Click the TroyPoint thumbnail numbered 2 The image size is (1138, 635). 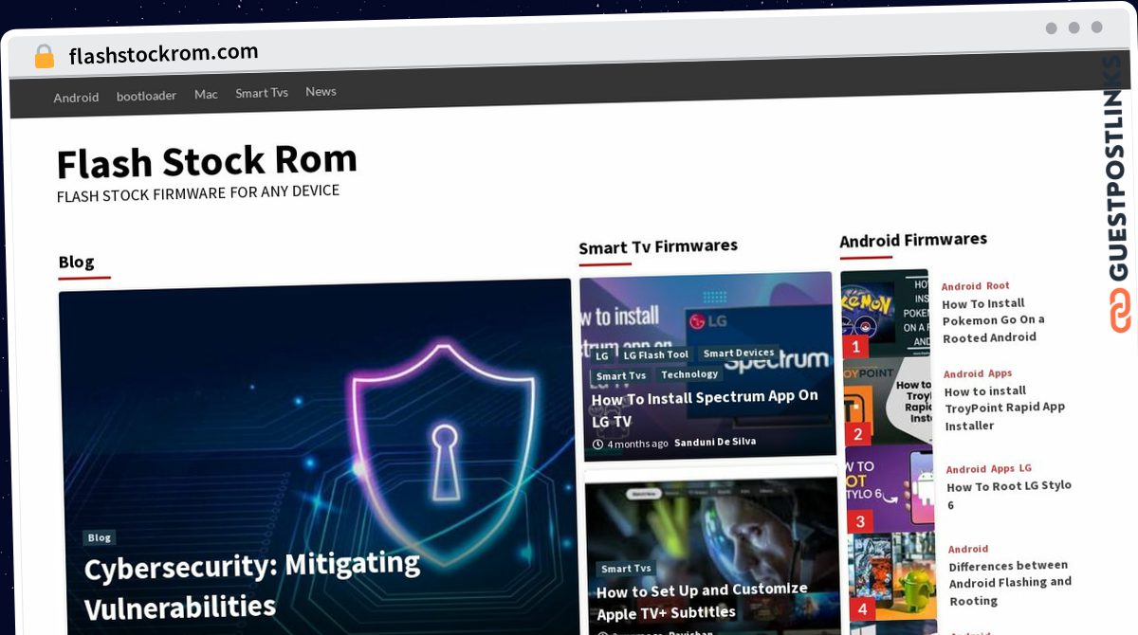[888, 402]
